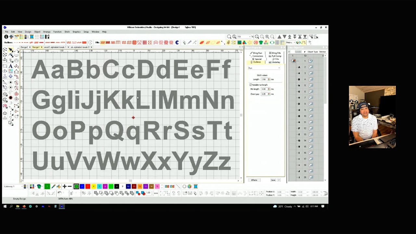
Task: Select object row 2 letter A in list
Action: [306, 67]
